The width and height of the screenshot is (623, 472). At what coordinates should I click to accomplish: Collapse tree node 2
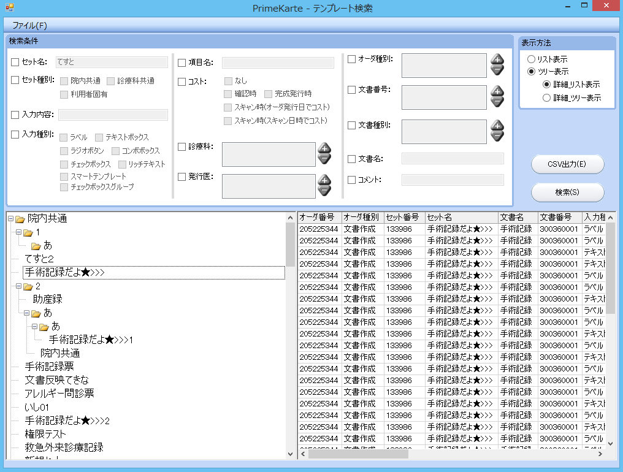coord(18,286)
